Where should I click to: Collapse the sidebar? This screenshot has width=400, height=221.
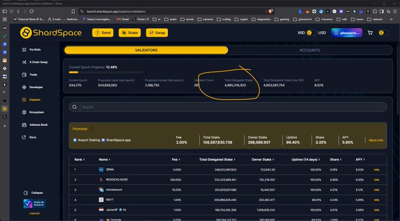pyautogui.click(x=33, y=193)
